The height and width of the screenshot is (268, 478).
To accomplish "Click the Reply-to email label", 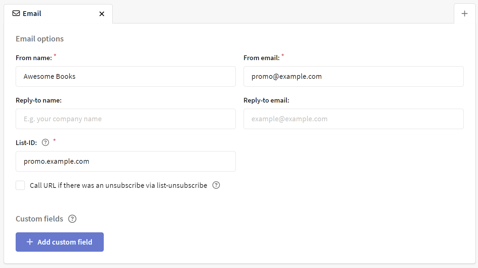I will [266, 100].
